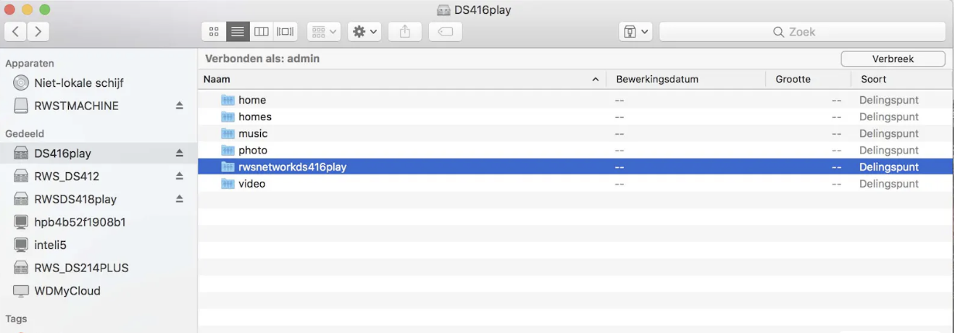This screenshot has width=955, height=333.
Task: Select list view toggle in toolbar
Action: 237,32
